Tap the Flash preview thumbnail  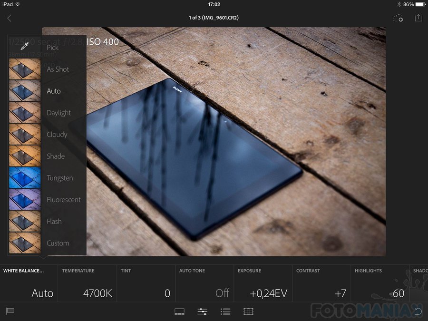click(25, 221)
